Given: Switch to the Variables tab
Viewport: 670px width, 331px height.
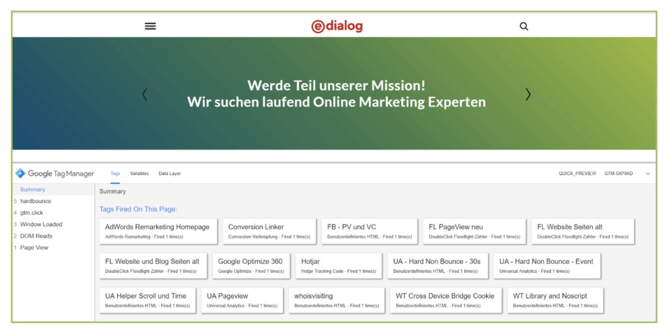Looking at the screenshot, I should [139, 174].
